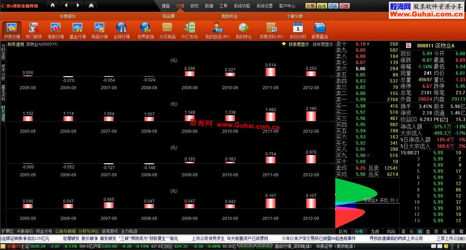The image size is (466, 250).
Task: Open the 热门板块 hot sectors icon
Action: click(x=34, y=31)
